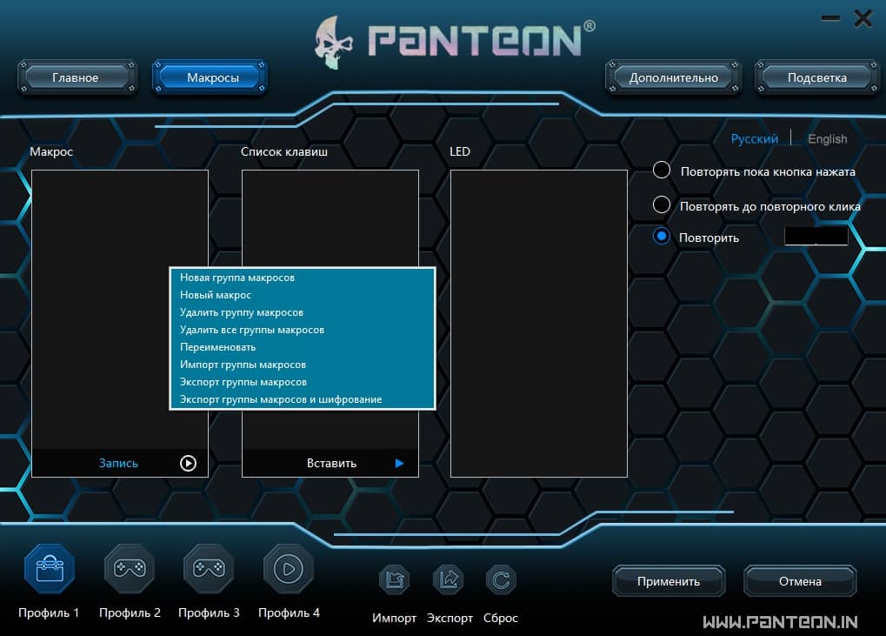Choose Экспорт группы макросов

pos(303,383)
